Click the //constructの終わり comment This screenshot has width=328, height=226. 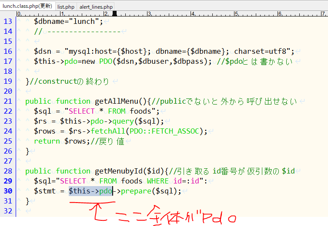point(69,82)
